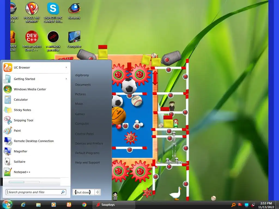This screenshot has width=279, height=209.
Task: Click the blue monitor tray icon
Action: coord(246,205)
